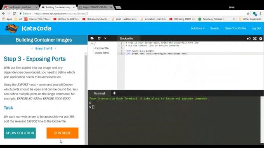Select the Dockerfile editor tab
264x148 pixels.
127,38
